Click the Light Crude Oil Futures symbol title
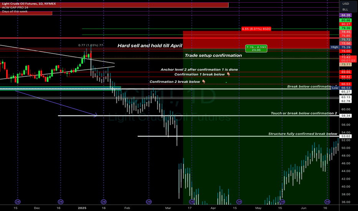 [x=29, y=4]
